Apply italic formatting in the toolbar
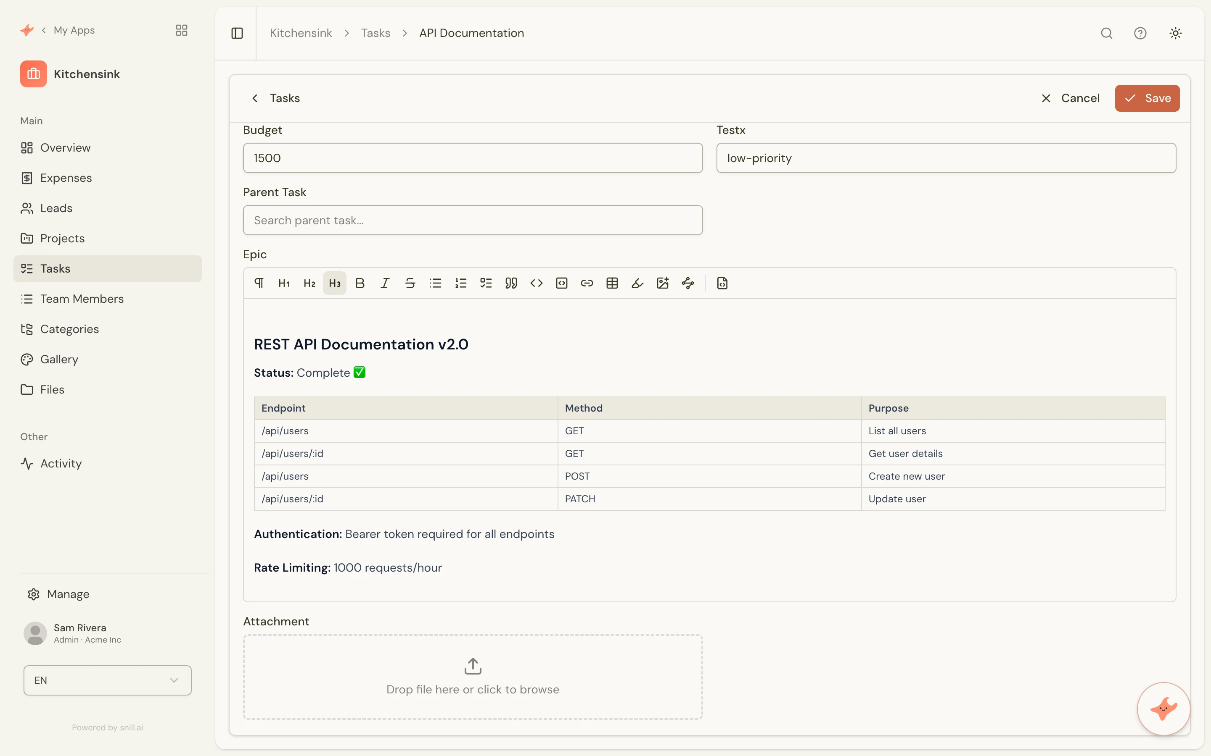 click(x=385, y=283)
